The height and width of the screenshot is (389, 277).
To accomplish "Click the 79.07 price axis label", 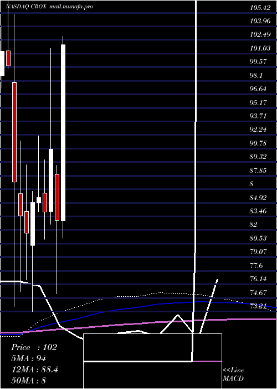I will point(259,251).
